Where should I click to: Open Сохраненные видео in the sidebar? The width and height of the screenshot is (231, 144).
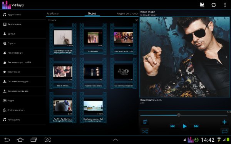coord(23,91)
